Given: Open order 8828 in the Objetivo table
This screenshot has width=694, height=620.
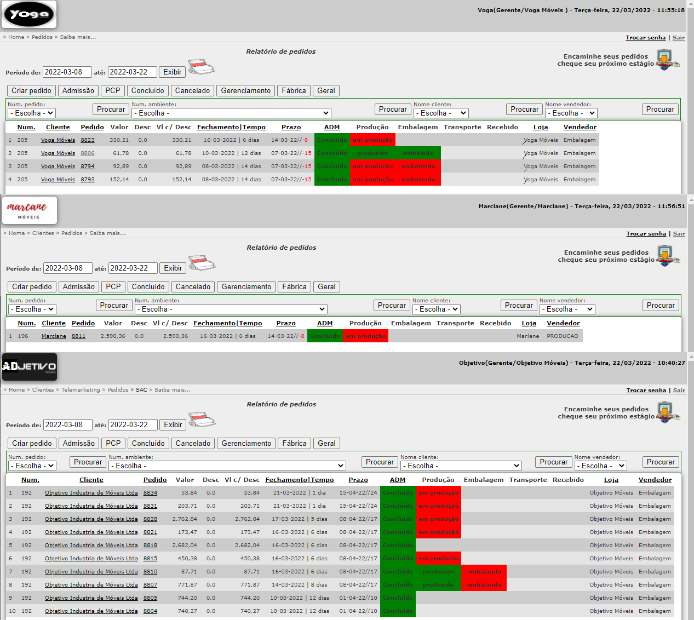Looking at the screenshot, I should [150, 519].
